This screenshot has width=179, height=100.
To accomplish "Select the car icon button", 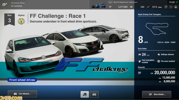I will pyautogui.click(x=94, y=94).
